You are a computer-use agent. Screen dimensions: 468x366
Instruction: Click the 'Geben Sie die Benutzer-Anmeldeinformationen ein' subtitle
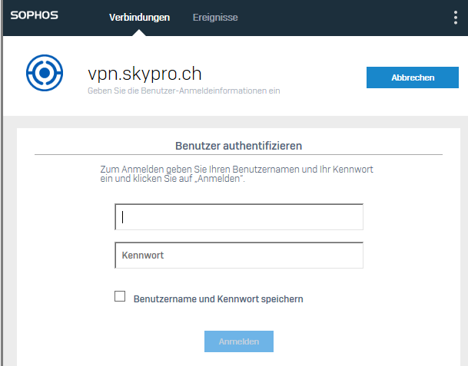click(184, 91)
